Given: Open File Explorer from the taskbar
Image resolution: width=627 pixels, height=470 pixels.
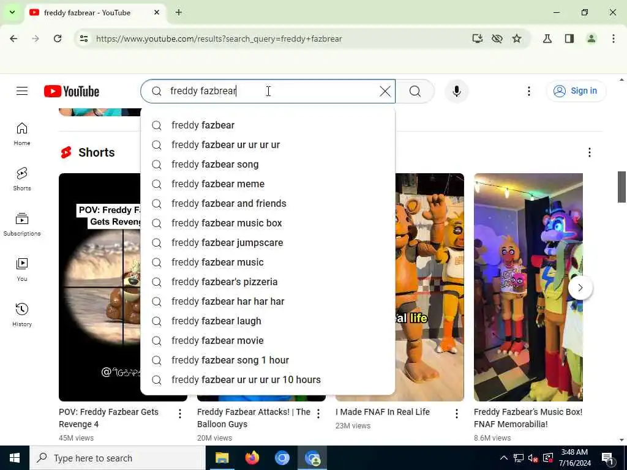Looking at the screenshot, I should [222, 458].
